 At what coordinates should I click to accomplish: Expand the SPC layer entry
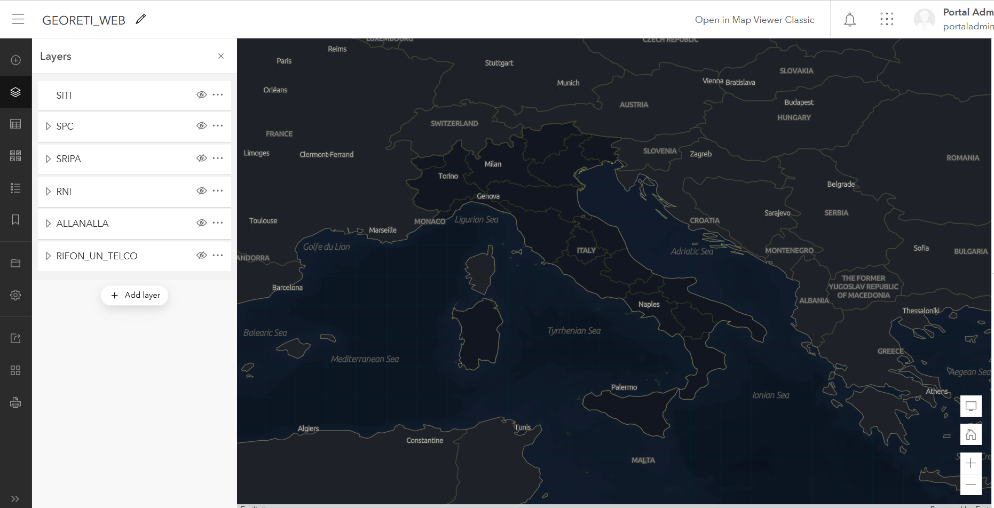(x=49, y=126)
